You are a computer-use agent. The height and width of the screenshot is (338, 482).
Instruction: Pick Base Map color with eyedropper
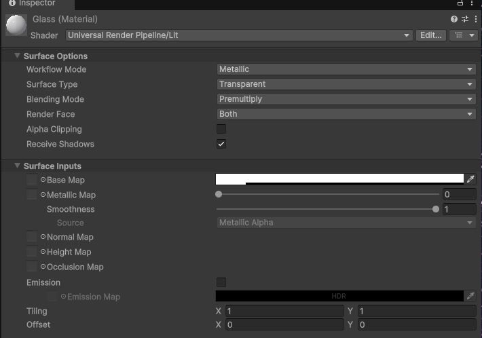tap(471, 179)
